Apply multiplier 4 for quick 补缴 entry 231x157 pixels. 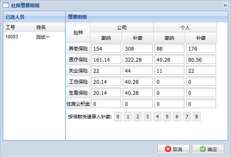(157, 117)
